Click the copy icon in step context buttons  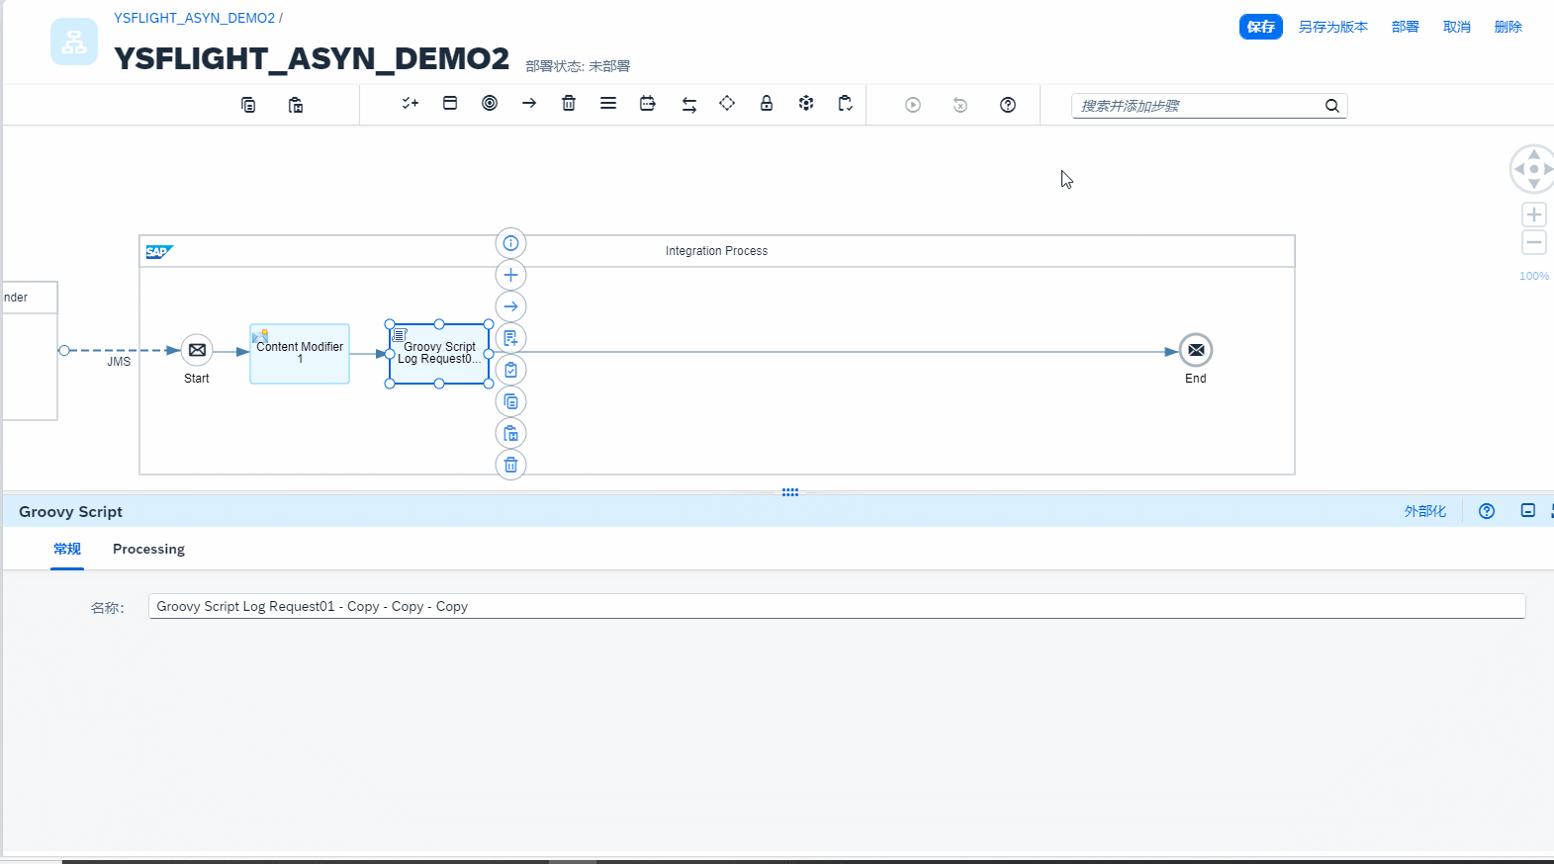click(x=510, y=401)
